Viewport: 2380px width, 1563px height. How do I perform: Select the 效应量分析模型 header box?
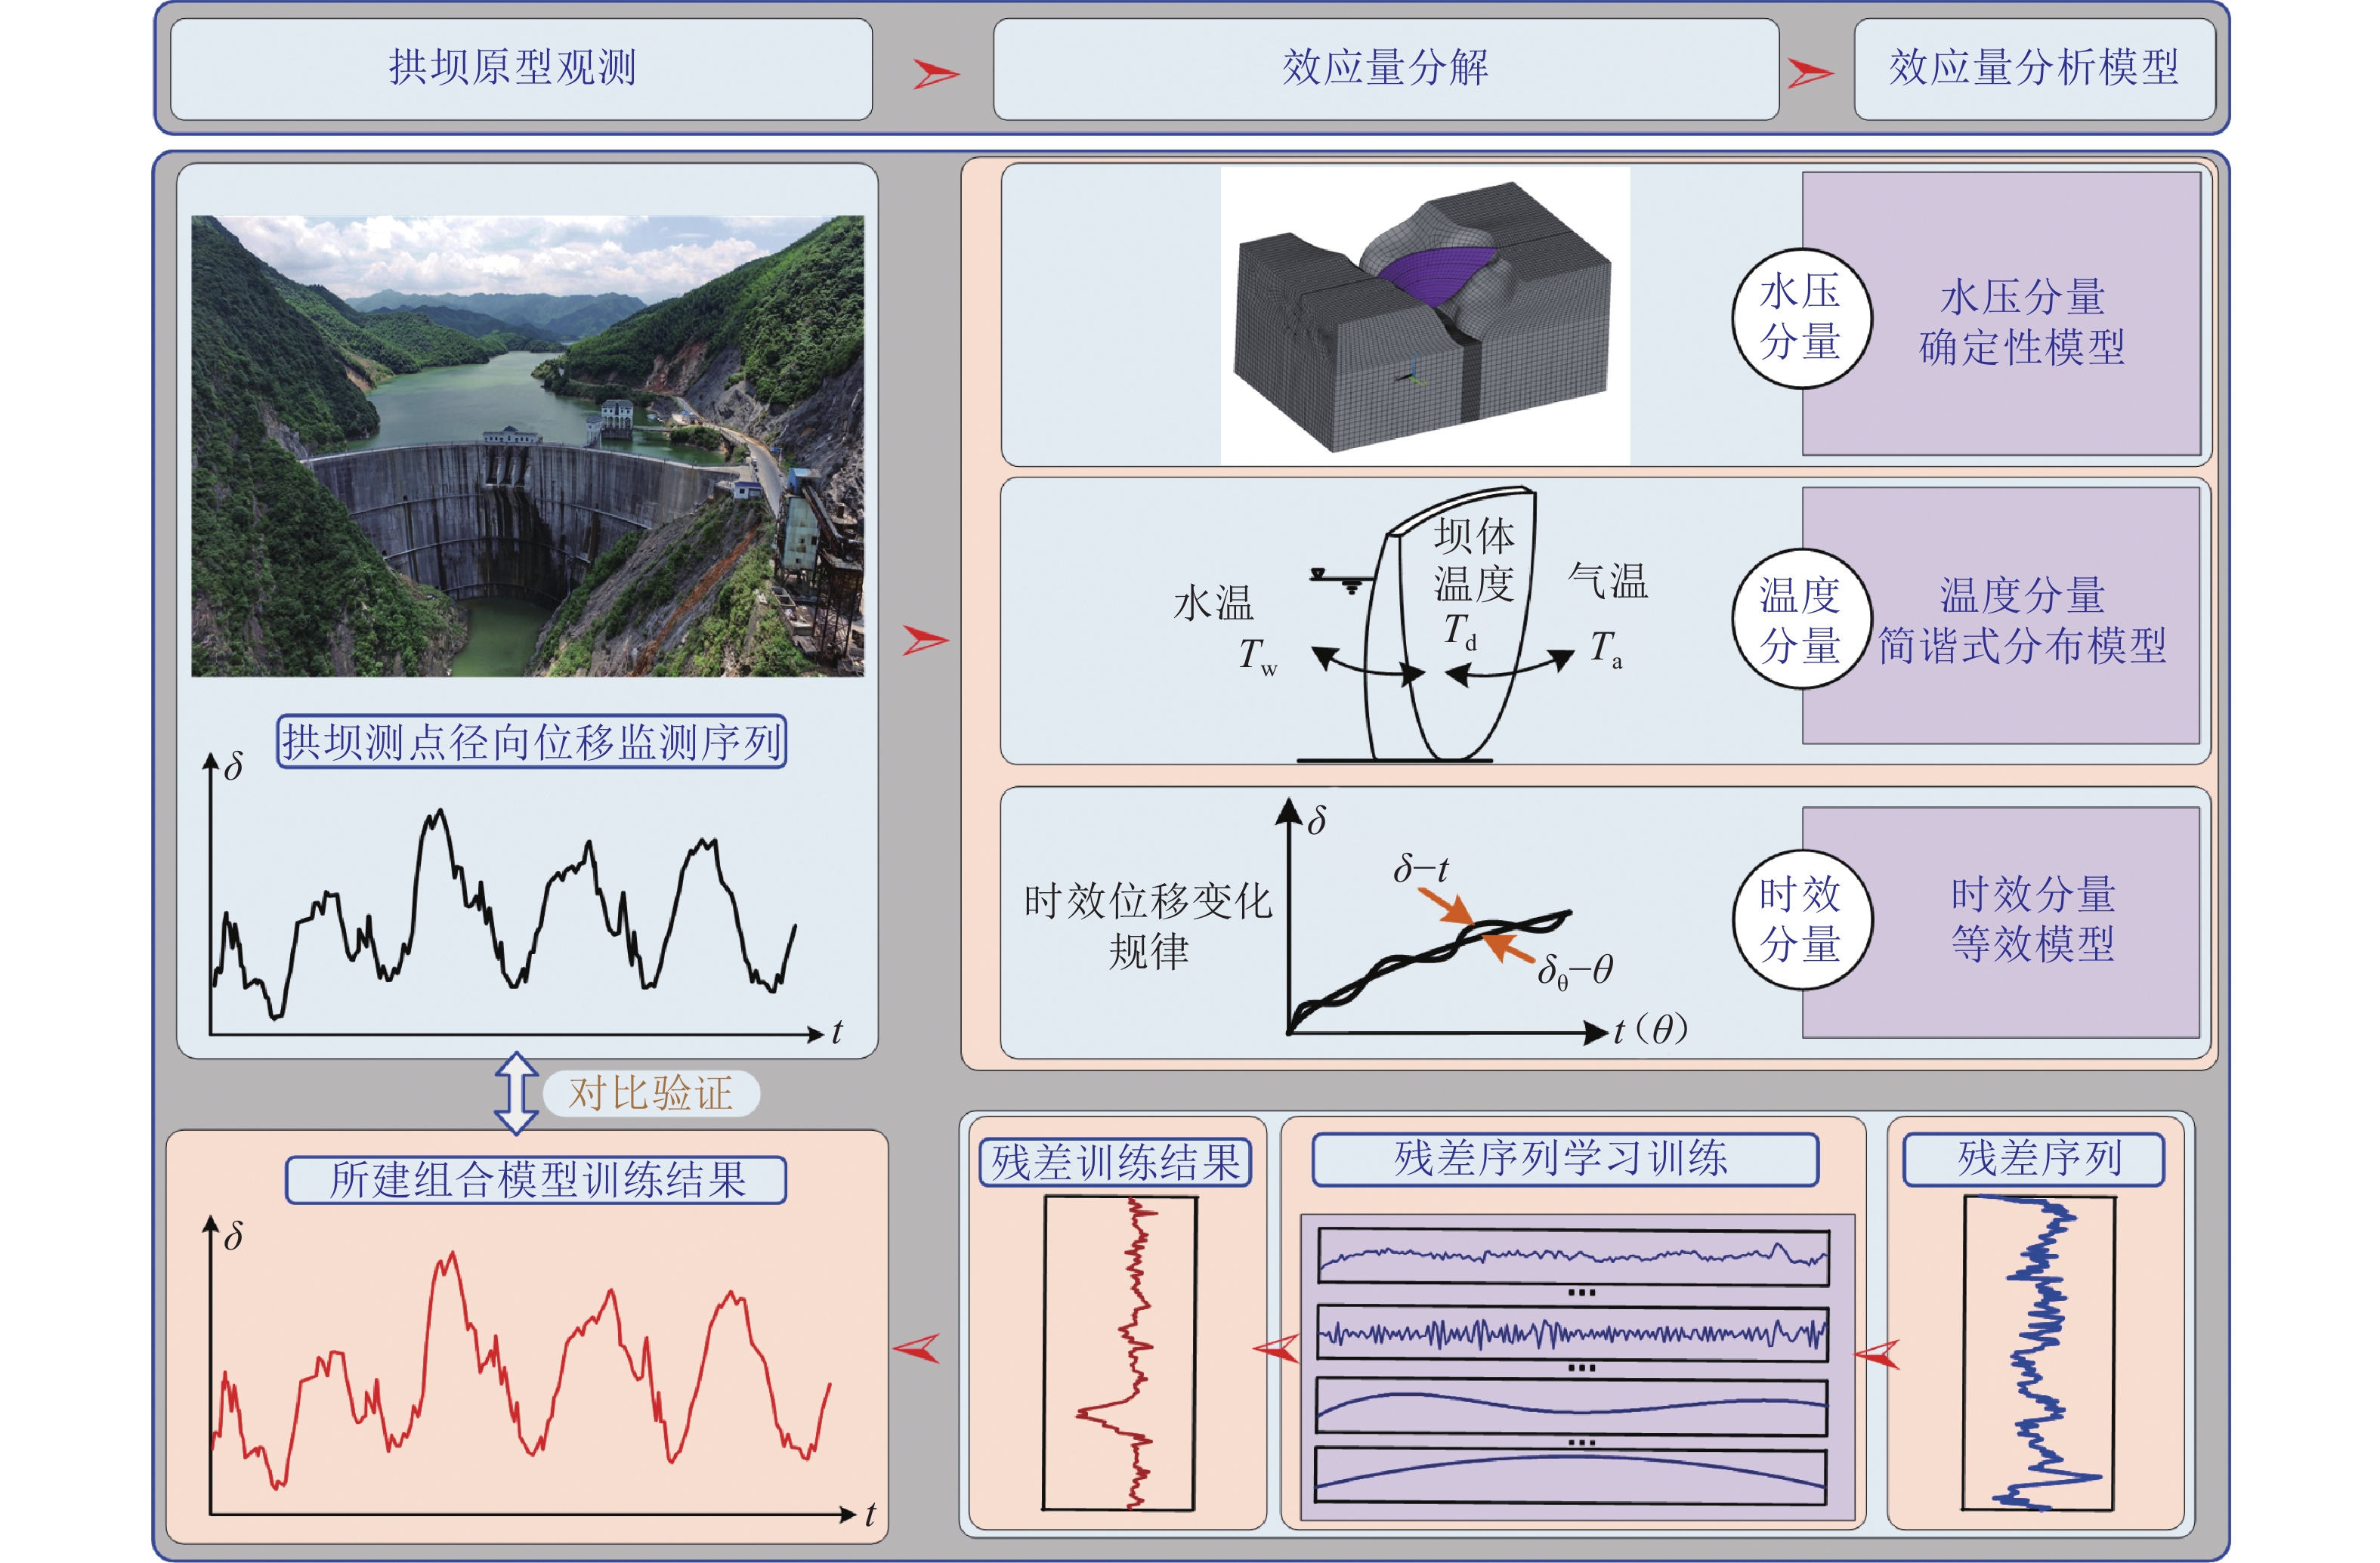pos(2033,69)
